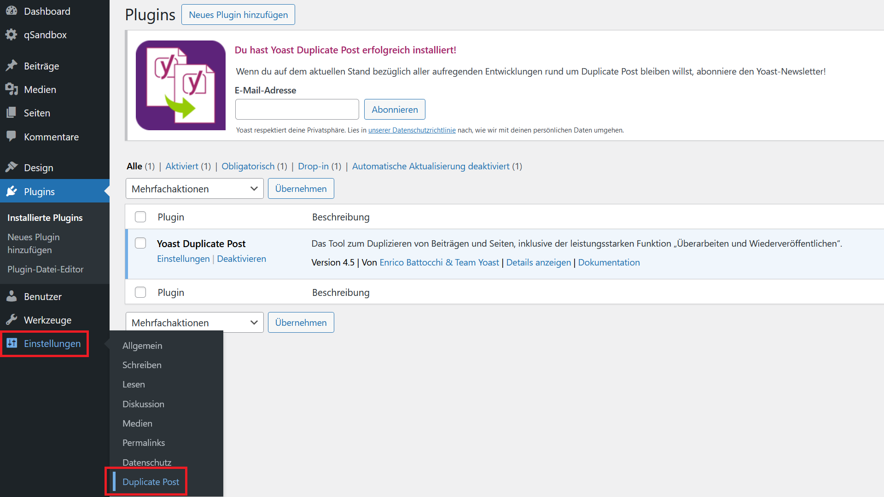Open Enrico Battocchi & Team Yoast link
Viewport: 884px width, 497px height.
[439, 262]
